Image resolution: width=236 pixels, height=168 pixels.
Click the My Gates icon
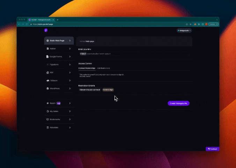pos(47,111)
